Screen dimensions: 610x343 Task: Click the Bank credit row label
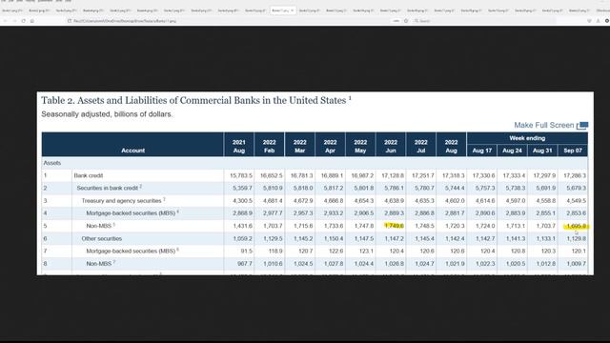(x=89, y=175)
